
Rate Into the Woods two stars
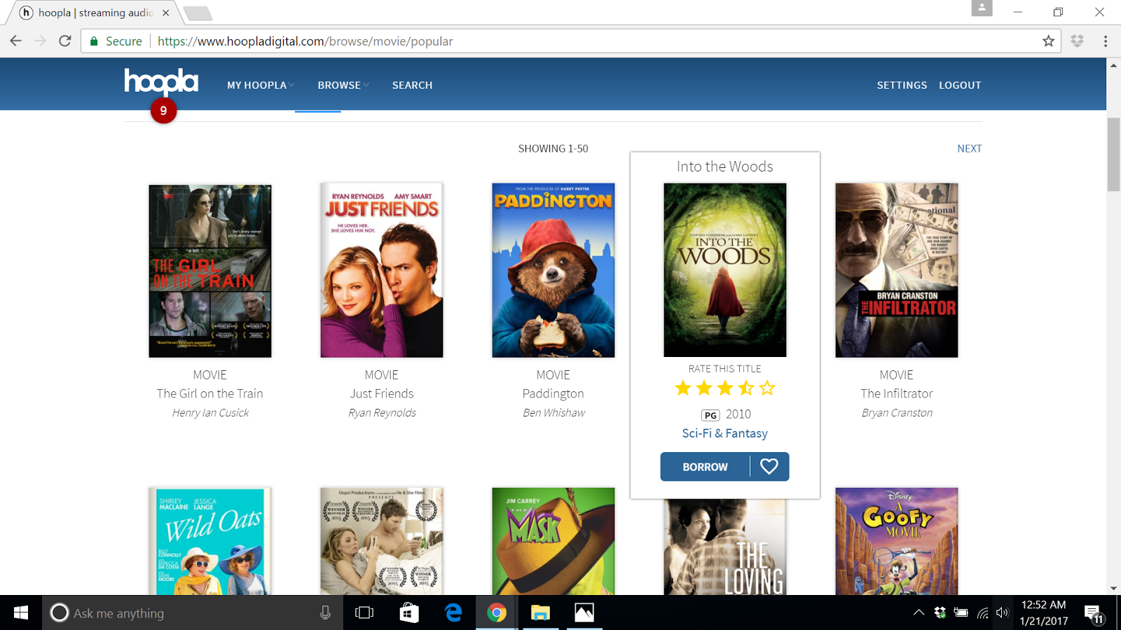coord(704,388)
